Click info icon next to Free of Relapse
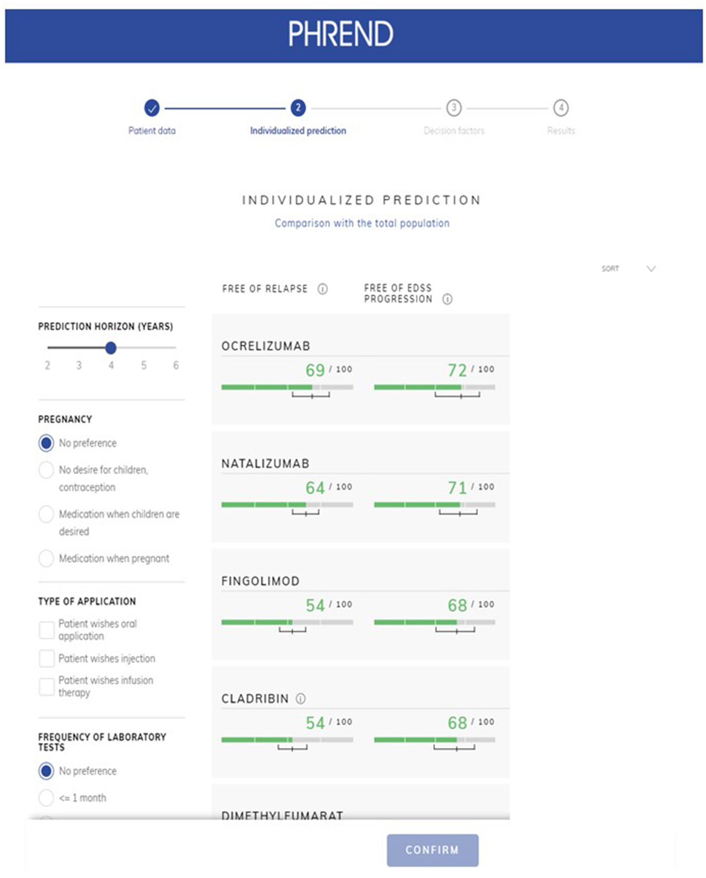Screen dimensions: 706x878 point(322,289)
